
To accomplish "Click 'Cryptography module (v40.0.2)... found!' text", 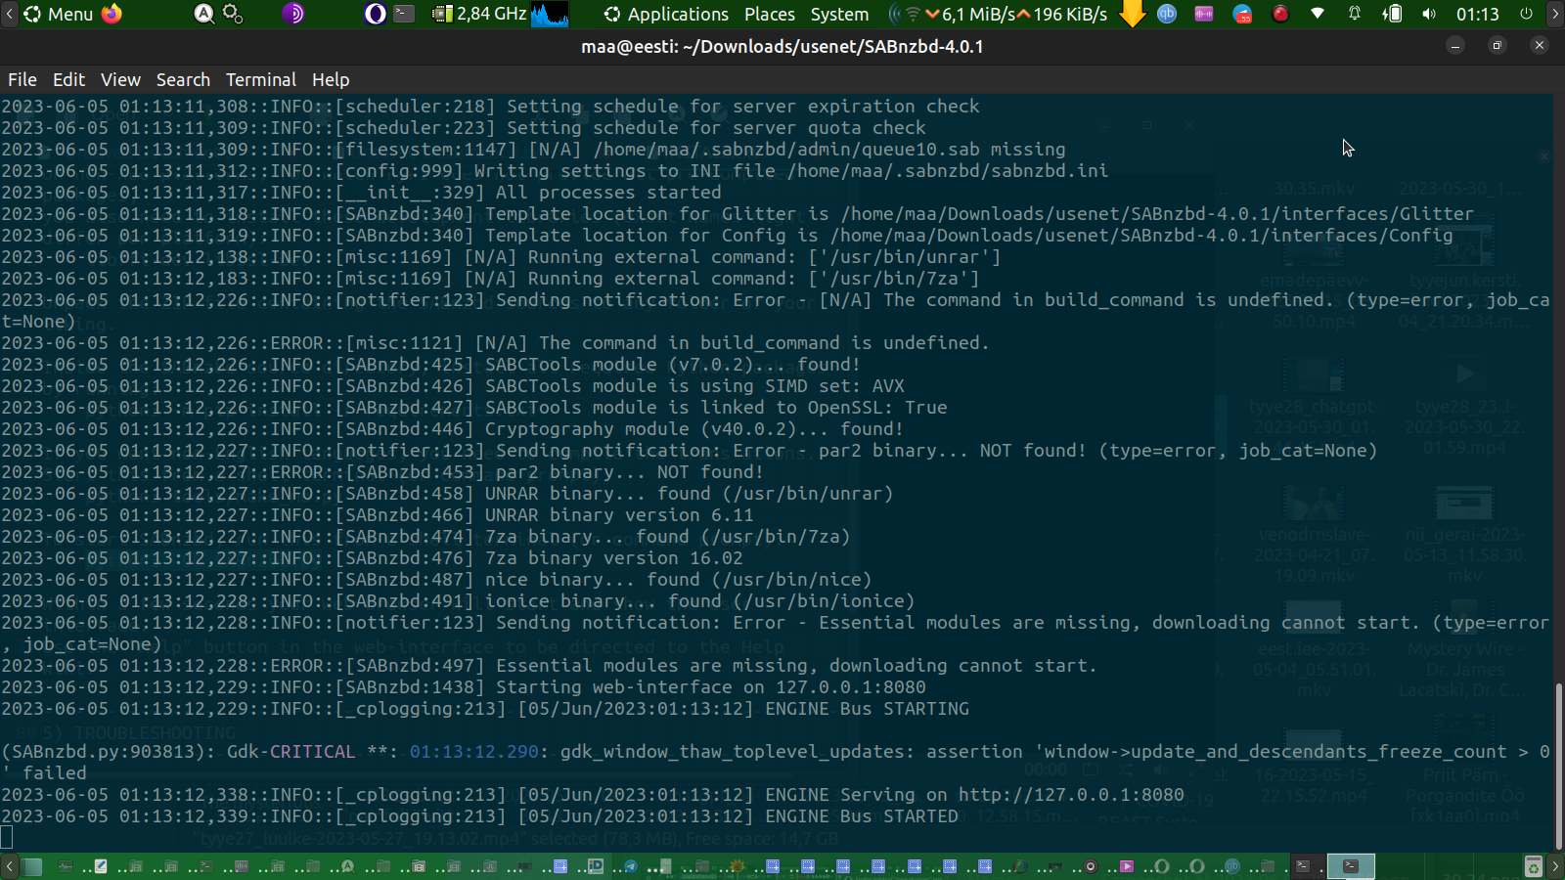I will (694, 429).
